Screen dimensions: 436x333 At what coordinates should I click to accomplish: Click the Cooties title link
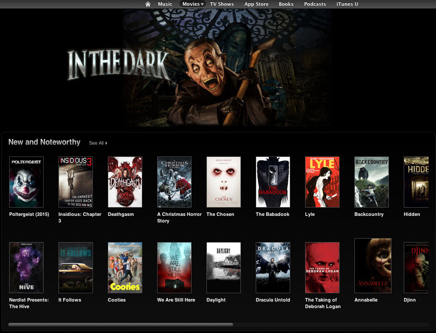(x=117, y=300)
